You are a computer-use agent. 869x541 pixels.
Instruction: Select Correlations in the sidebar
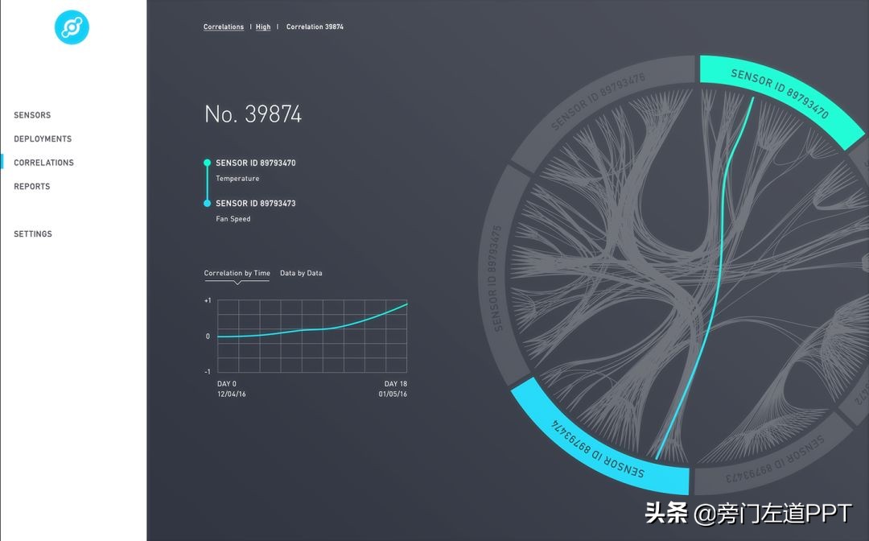[43, 163]
